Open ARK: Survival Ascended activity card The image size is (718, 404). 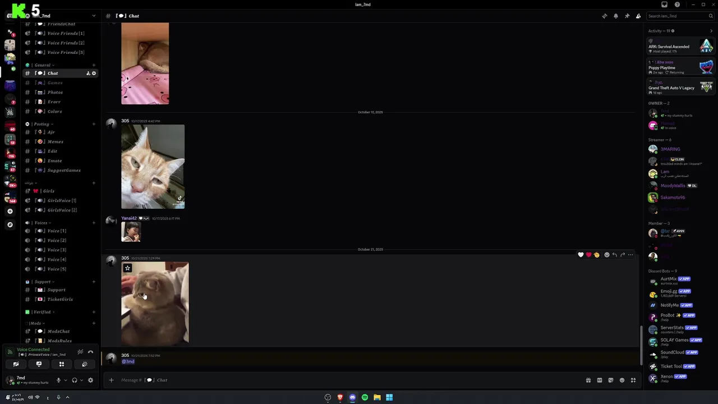point(680,46)
